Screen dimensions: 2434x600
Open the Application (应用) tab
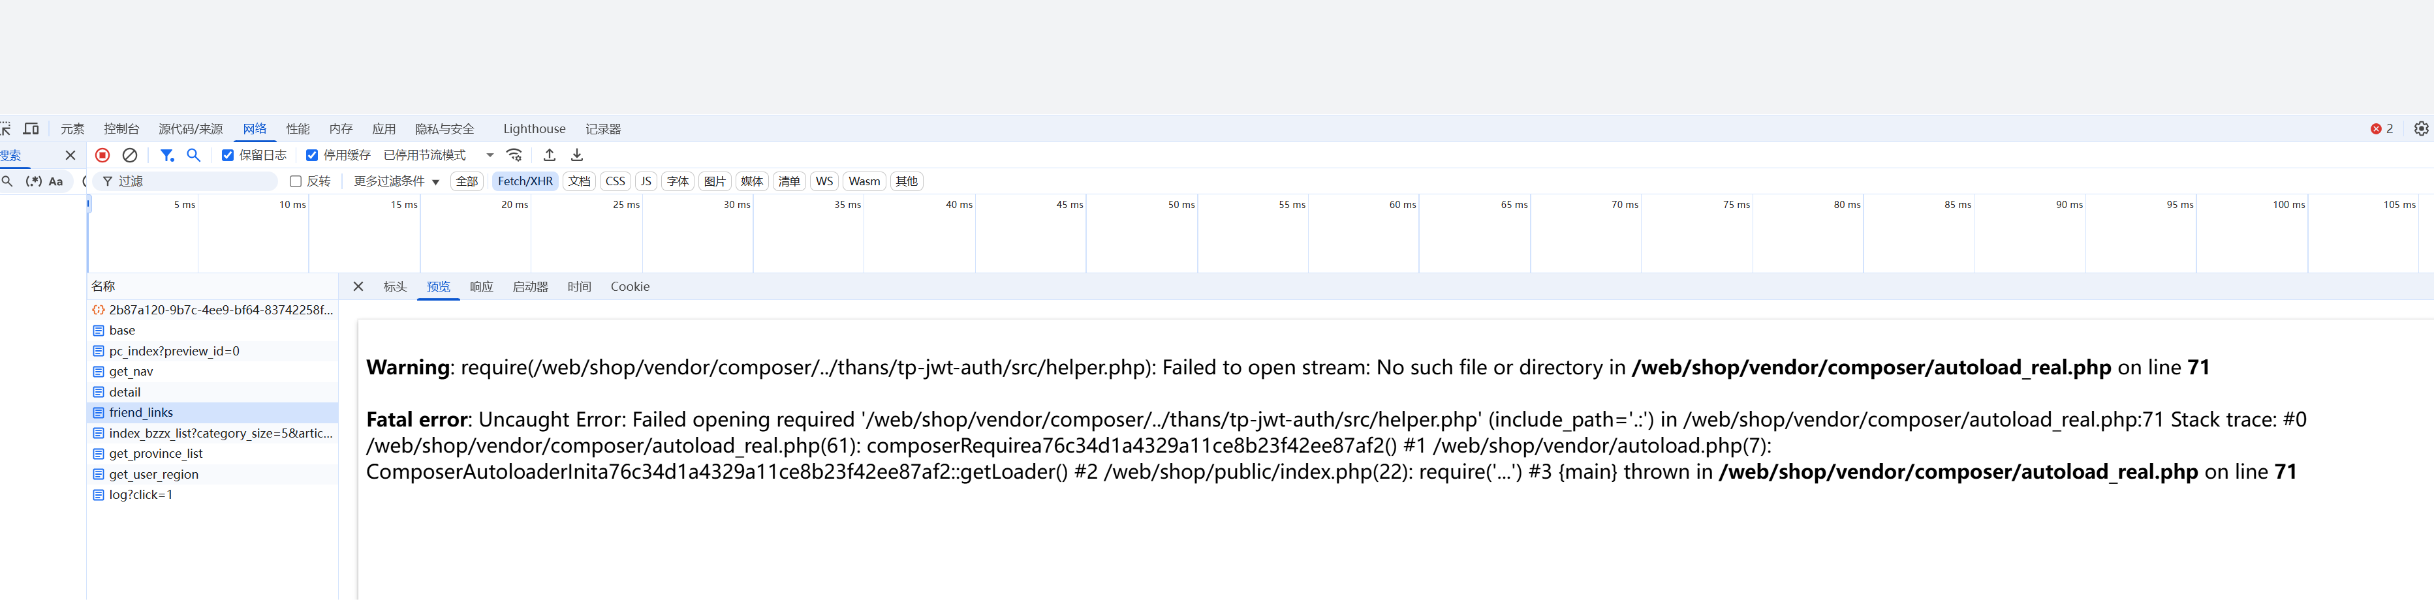click(x=384, y=128)
